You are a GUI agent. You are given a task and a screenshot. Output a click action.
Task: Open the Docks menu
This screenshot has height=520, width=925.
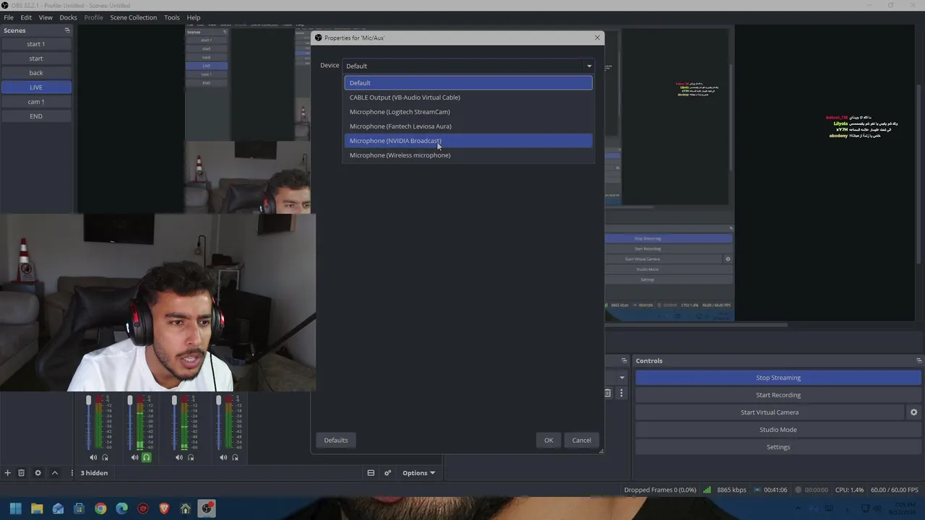[x=68, y=17]
